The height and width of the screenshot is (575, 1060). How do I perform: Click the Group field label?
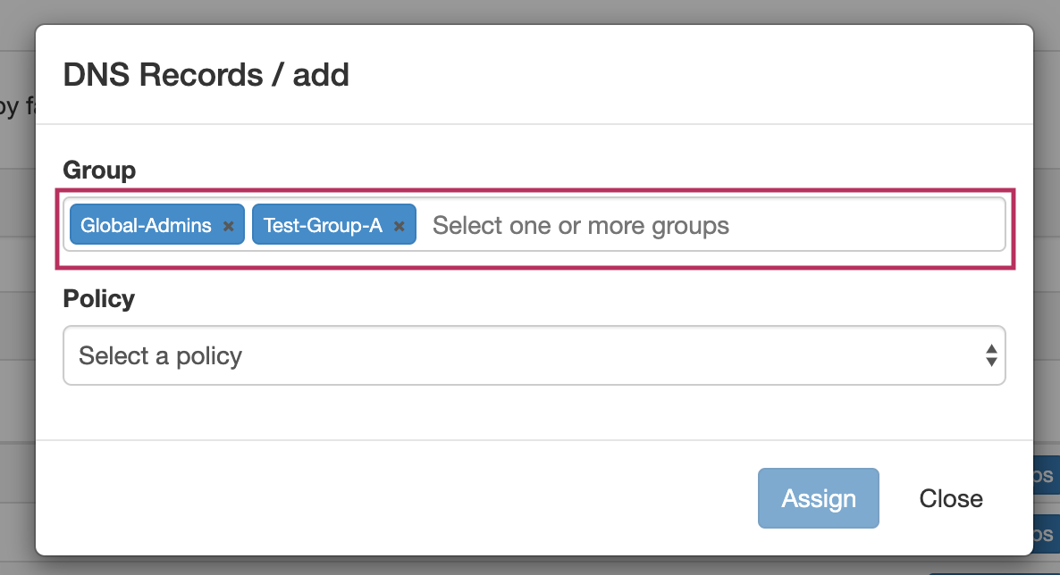pyautogui.click(x=99, y=170)
